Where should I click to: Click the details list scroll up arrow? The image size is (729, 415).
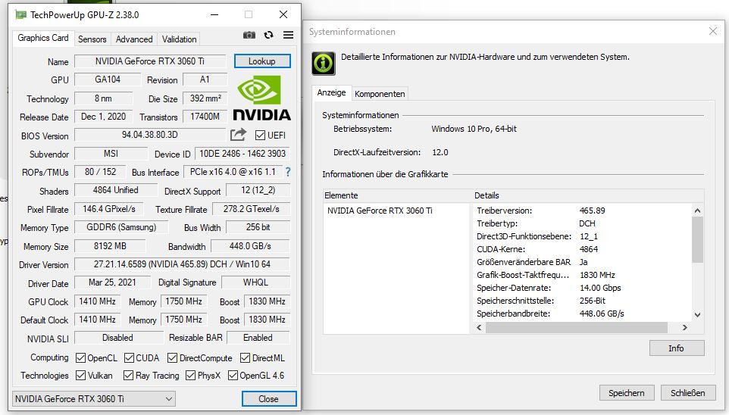pyautogui.click(x=697, y=211)
